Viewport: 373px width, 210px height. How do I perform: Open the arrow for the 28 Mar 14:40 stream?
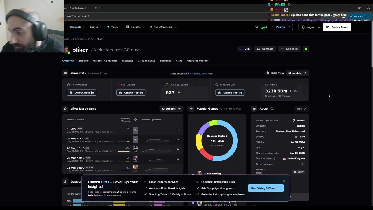pos(178,159)
